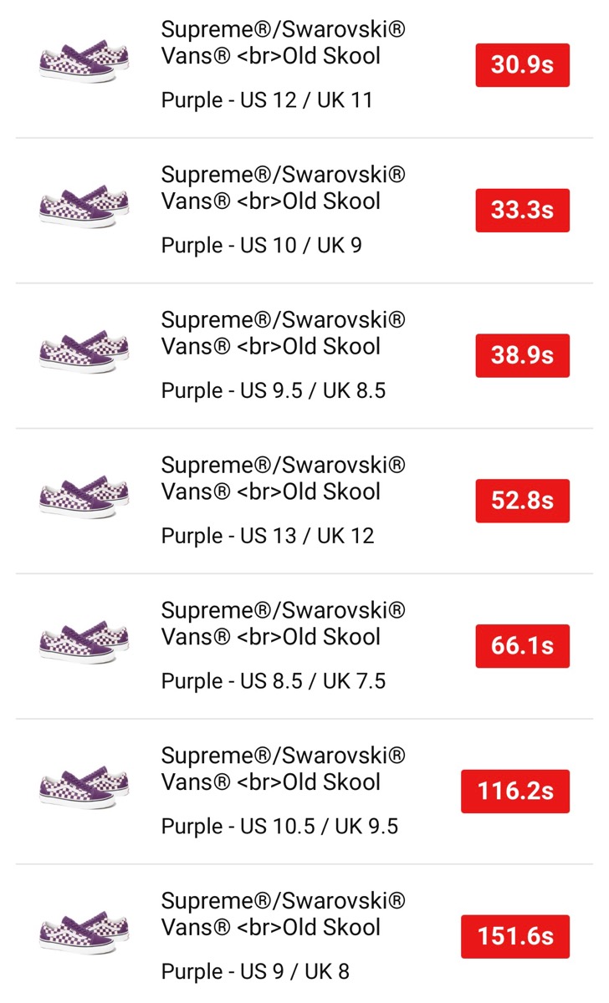This screenshot has height=1003, width=609.
Task: Tap the red 38.9s time badge
Action: point(522,355)
